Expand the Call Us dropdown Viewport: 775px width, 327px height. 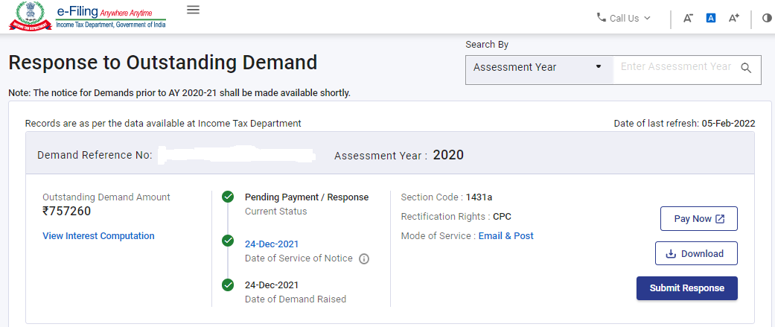click(x=625, y=19)
